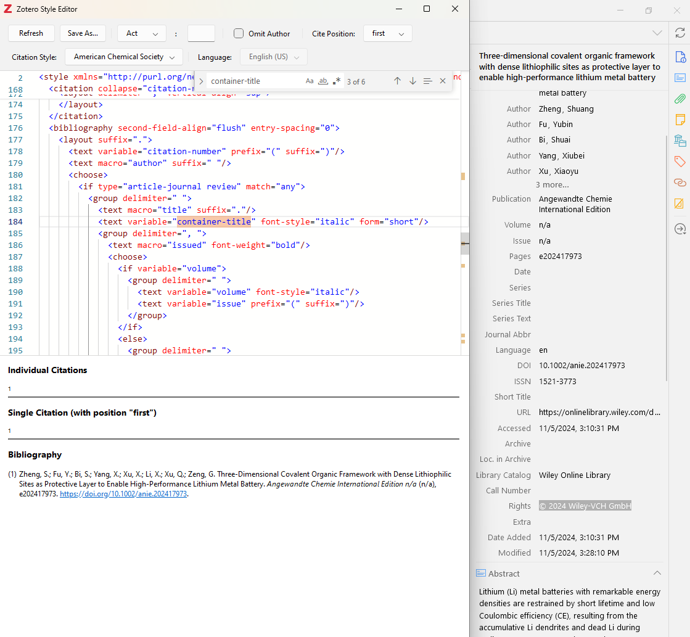Click the item pane header collapse chevron
690x637 pixels.
[x=657, y=33]
